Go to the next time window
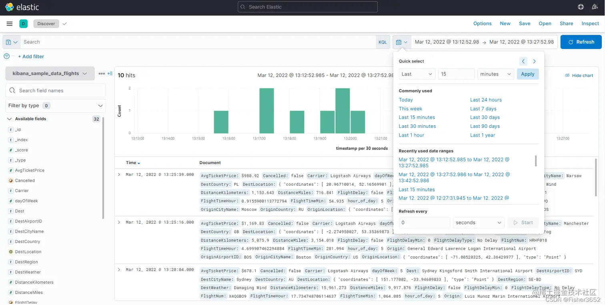This screenshot has height=305, width=605. pos(535,61)
